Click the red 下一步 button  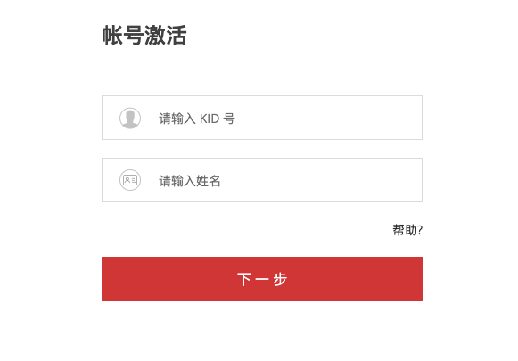[x=262, y=279]
